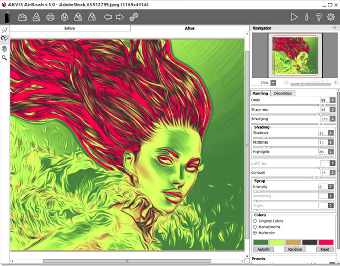Viewport: 340px width, 266px height.
Task: Open Preferences using the right gear icon
Action: pyautogui.click(x=330, y=17)
